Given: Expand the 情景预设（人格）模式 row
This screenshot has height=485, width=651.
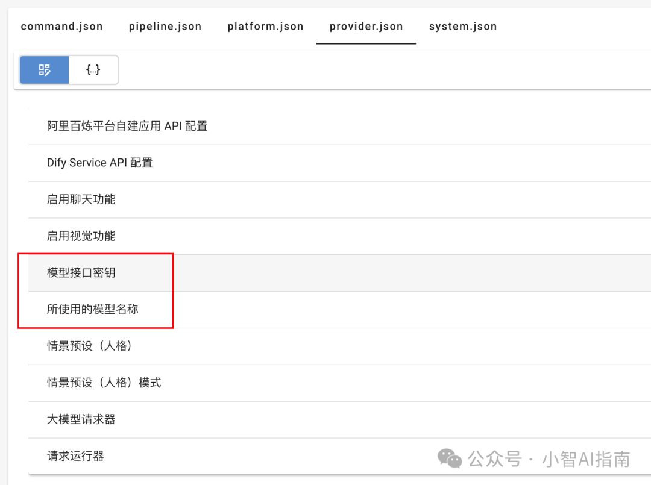Looking at the screenshot, I should (x=104, y=383).
